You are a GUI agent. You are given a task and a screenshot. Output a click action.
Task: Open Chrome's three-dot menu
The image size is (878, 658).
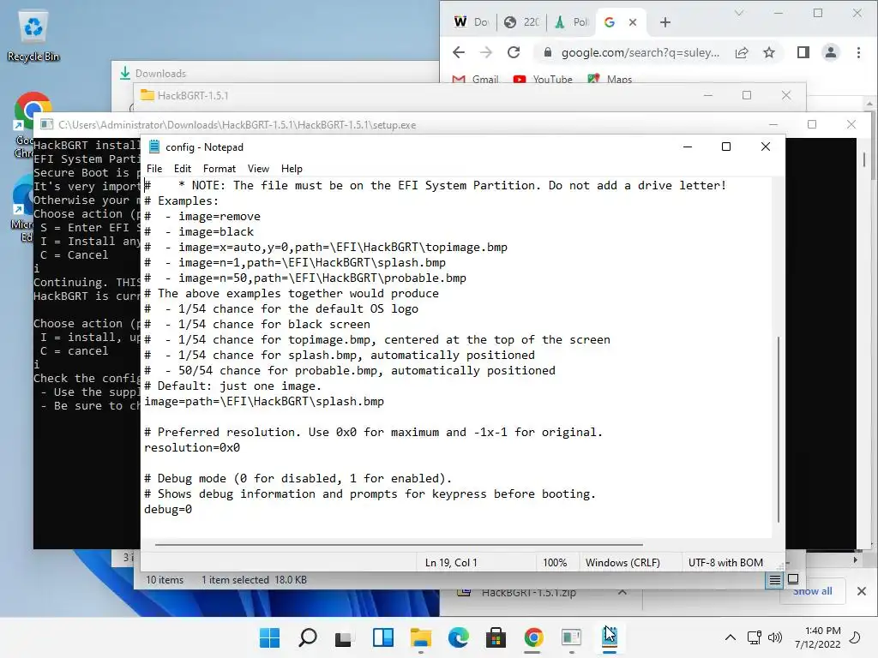(858, 52)
